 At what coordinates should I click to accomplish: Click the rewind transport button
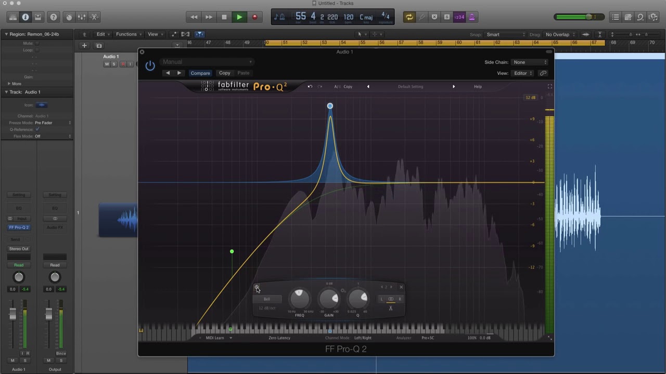pyautogui.click(x=194, y=17)
